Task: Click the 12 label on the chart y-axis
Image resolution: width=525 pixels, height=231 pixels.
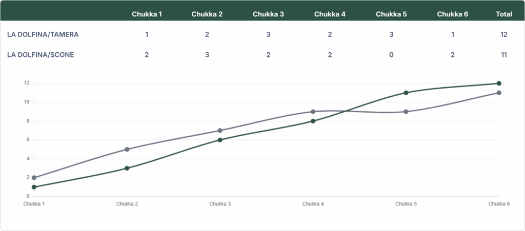Action: tap(26, 83)
